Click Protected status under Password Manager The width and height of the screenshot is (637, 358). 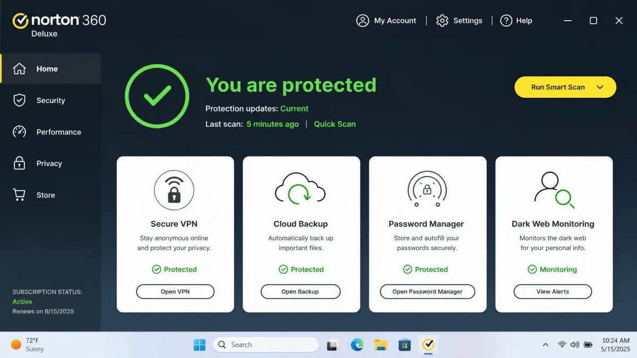[x=432, y=269]
